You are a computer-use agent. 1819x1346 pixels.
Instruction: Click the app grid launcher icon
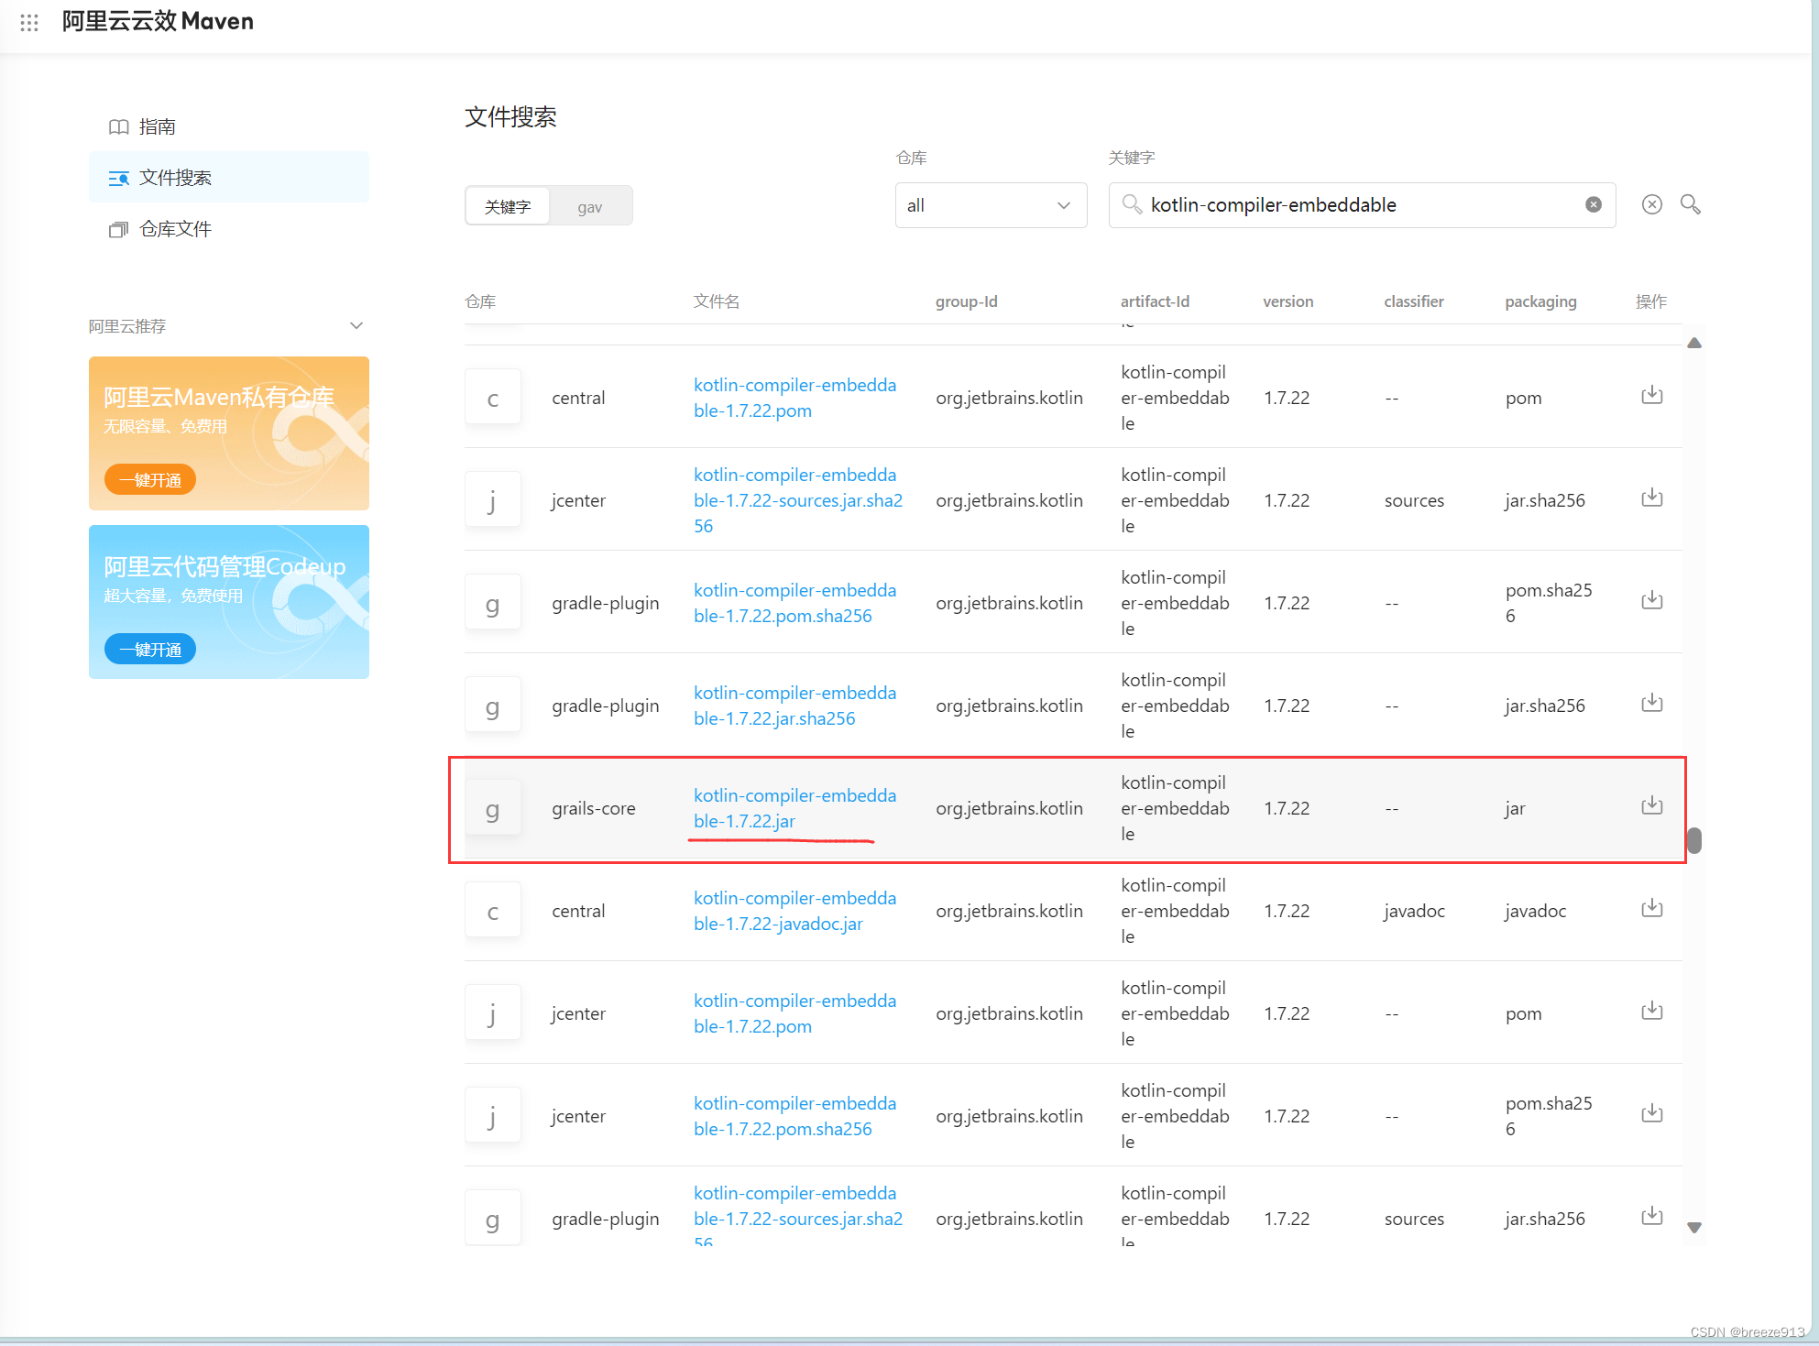tap(29, 22)
